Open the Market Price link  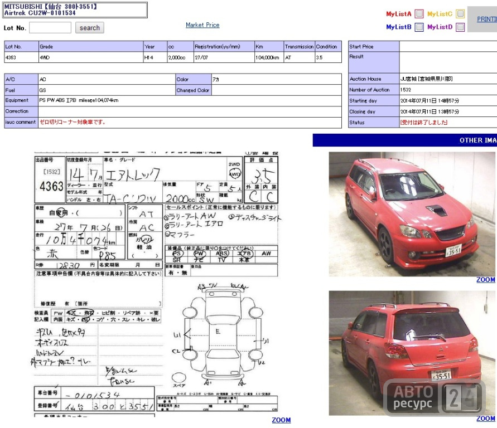(202, 25)
